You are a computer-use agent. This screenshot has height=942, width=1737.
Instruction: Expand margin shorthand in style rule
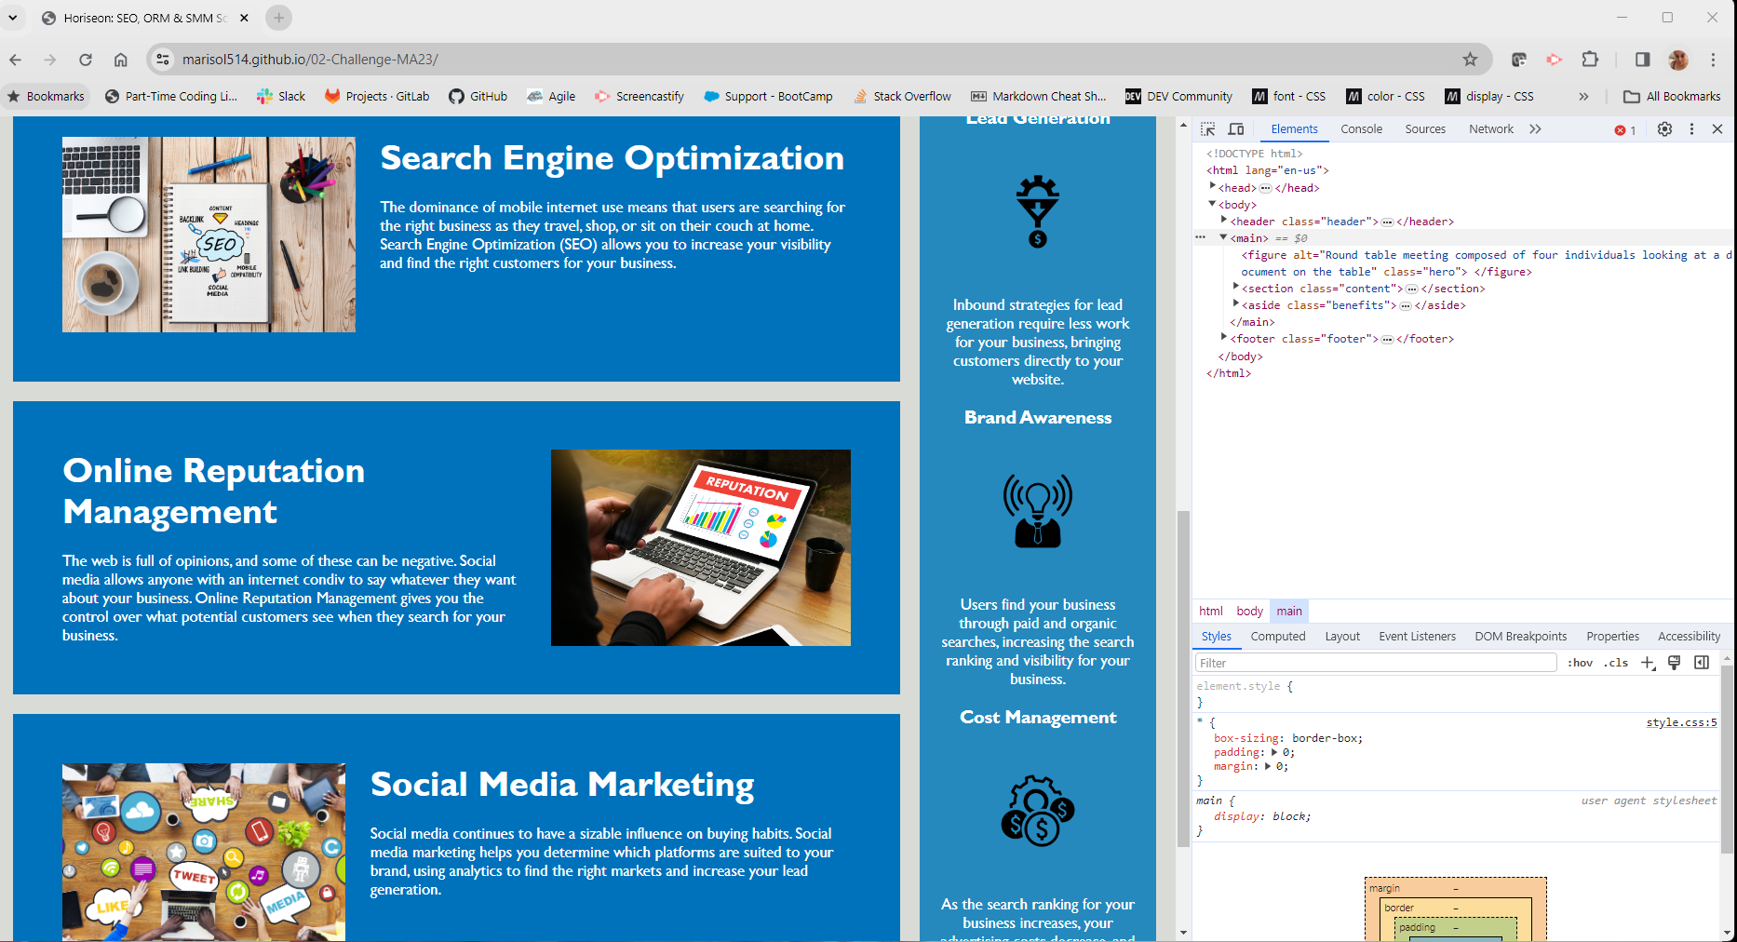[x=1268, y=766]
